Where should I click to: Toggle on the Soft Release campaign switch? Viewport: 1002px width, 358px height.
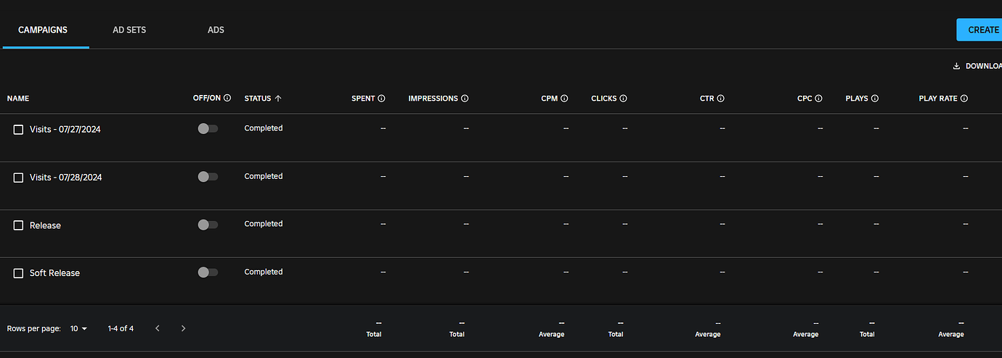pyautogui.click(x=208, y=272)
